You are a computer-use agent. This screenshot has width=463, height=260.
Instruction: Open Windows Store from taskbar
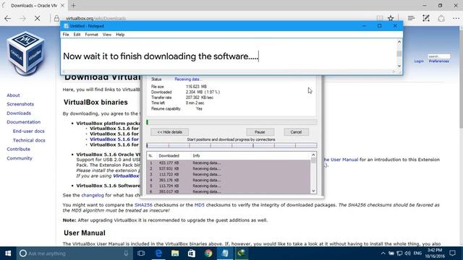tap(192, 253)
